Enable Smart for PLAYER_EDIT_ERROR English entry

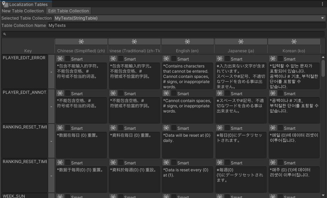[x=174, y=58]
